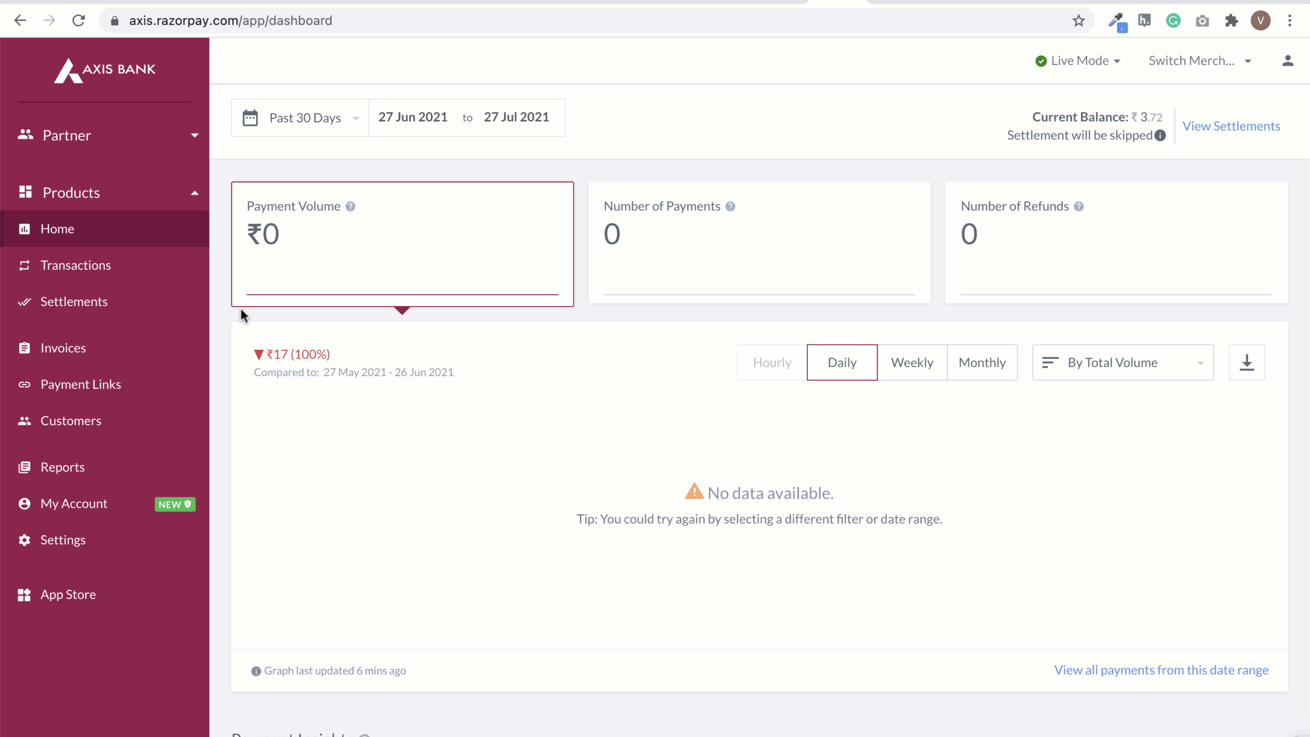Open Customers in the sidebar

(x=105, y=421)
